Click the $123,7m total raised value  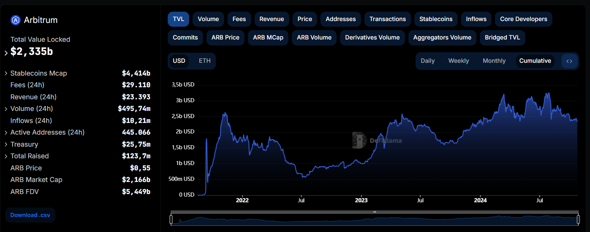(x=136, y=156)
